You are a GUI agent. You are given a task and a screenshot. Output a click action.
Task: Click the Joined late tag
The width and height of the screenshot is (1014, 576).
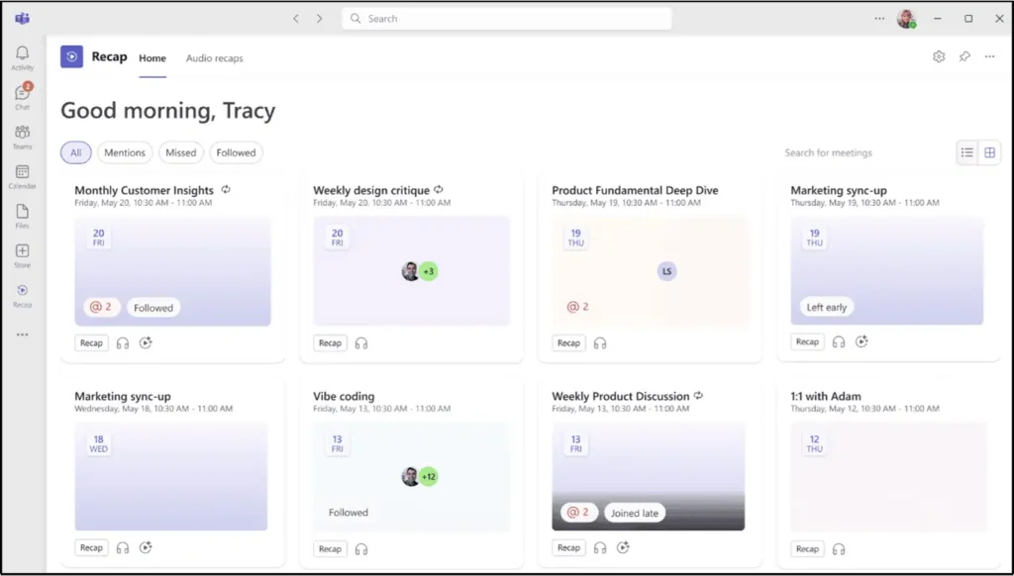(635, 514)
